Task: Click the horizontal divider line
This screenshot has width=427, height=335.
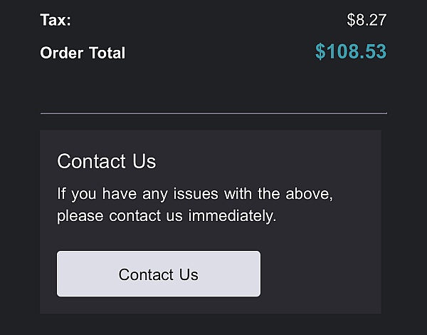Action: click(213, 113)
